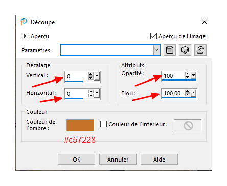The width and height of the screenshot is (227, 186).
Task: Save the current preset with disk icon
Action: point(170,50)
